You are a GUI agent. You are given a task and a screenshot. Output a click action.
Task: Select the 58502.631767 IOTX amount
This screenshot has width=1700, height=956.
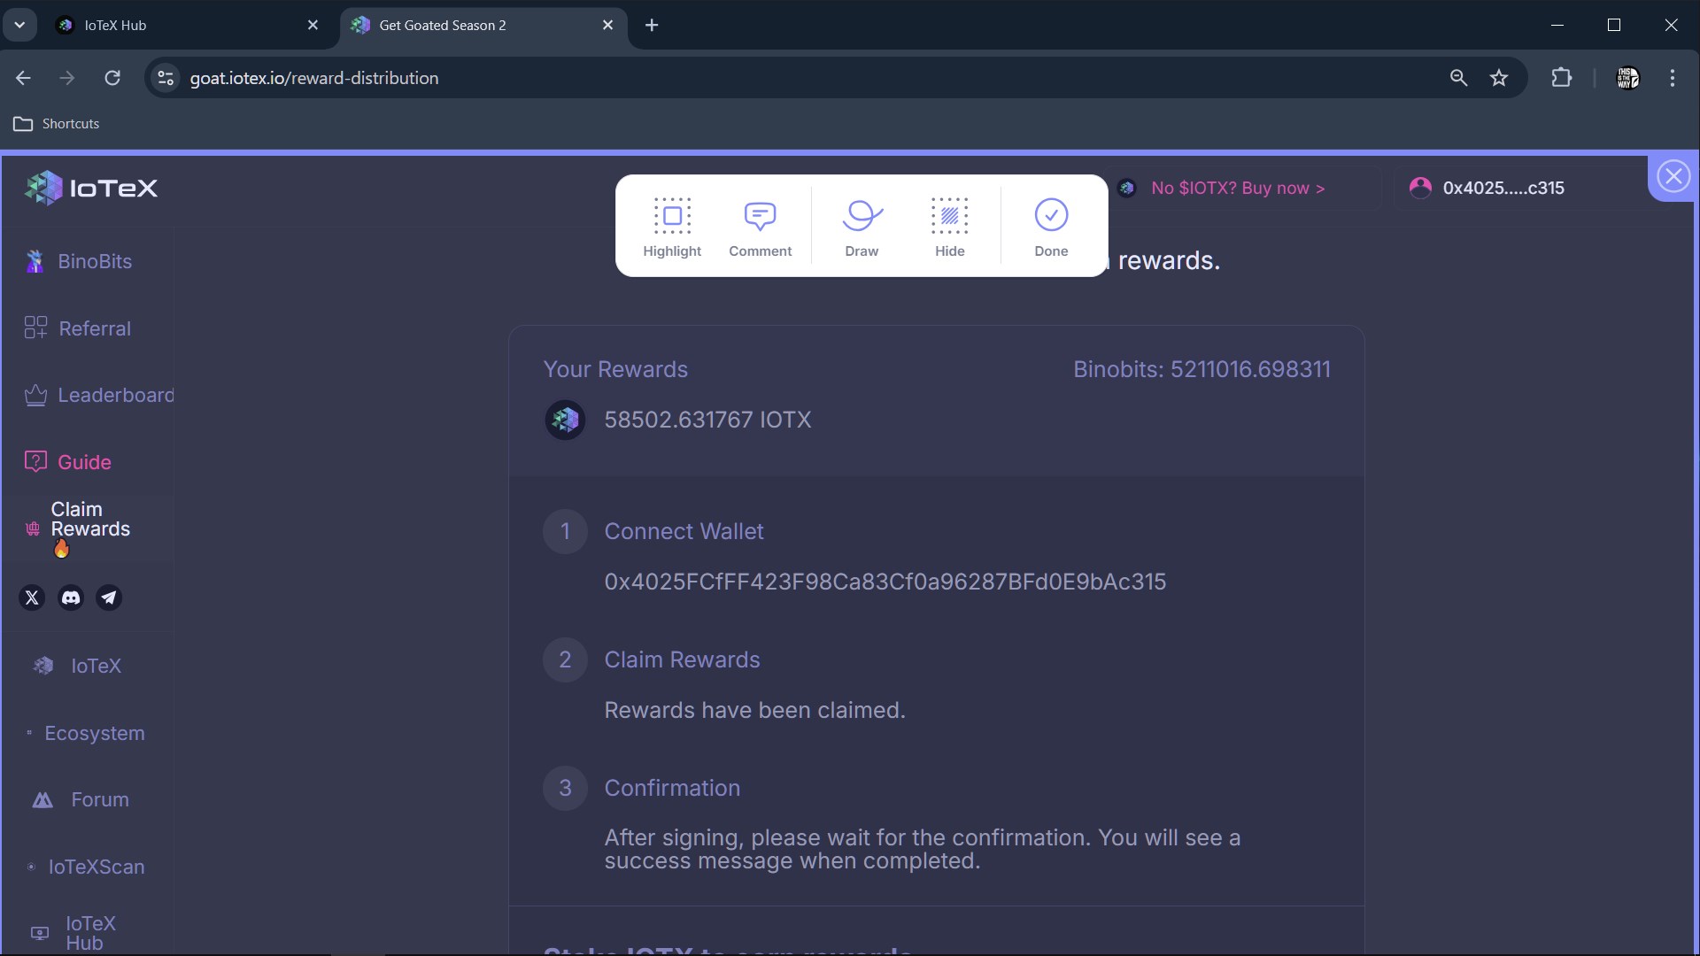coord(707,420)
